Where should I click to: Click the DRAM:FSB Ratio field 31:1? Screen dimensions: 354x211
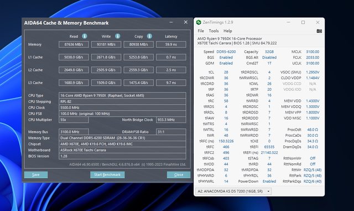(x=171, y=132)
